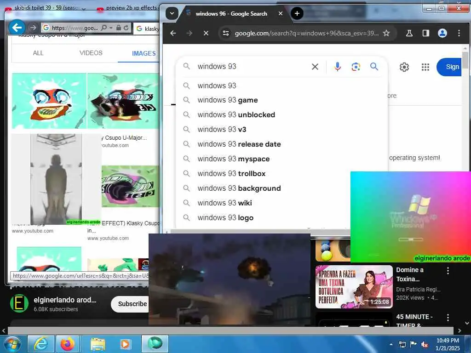
Task: Open 'Domine a Toxina...' video title link
Action: [x=410, y=274]
